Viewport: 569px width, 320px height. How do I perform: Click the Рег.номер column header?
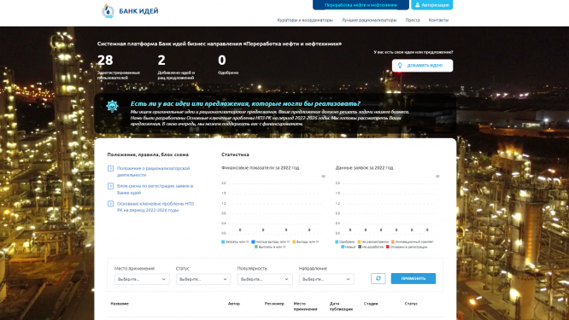click(274, 304)
